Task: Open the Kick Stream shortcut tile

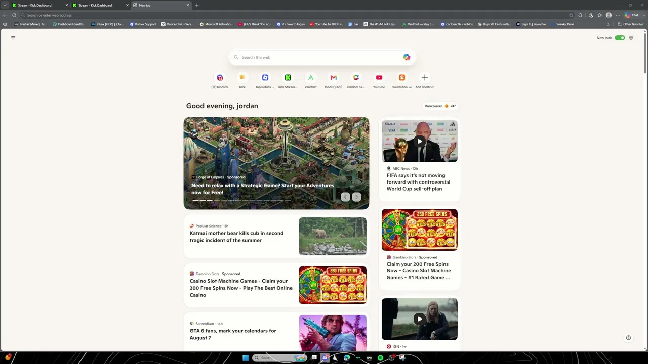Action: (288, 80)
